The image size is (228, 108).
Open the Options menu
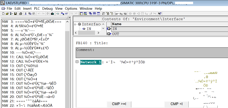(x=71, y=9)
